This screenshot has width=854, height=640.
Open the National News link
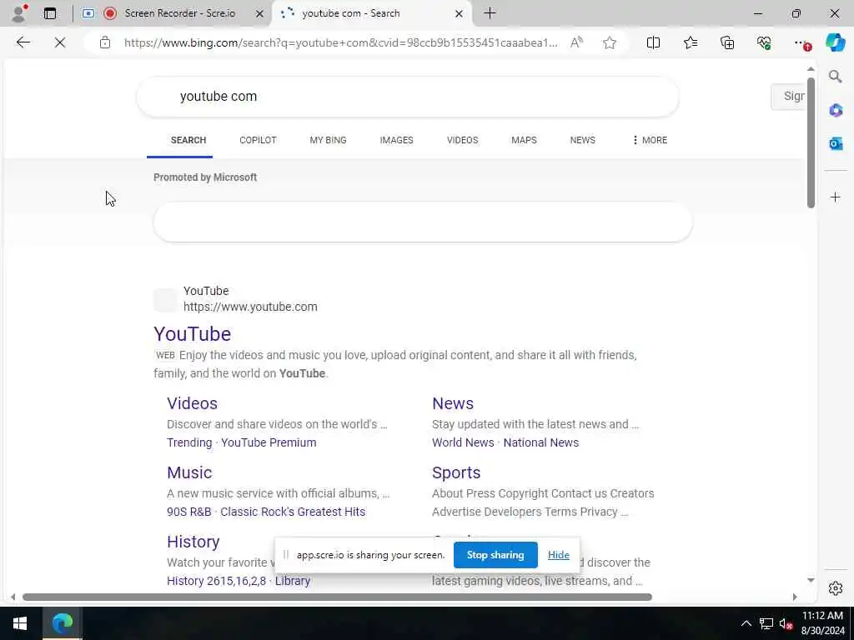click(540, 442)
